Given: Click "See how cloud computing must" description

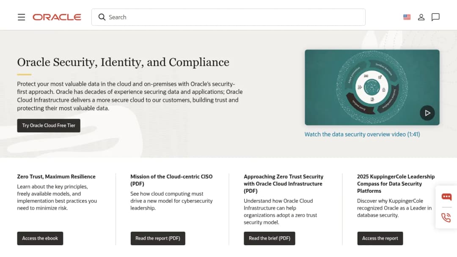Looking at the screenshot, I should click(171, 201).
